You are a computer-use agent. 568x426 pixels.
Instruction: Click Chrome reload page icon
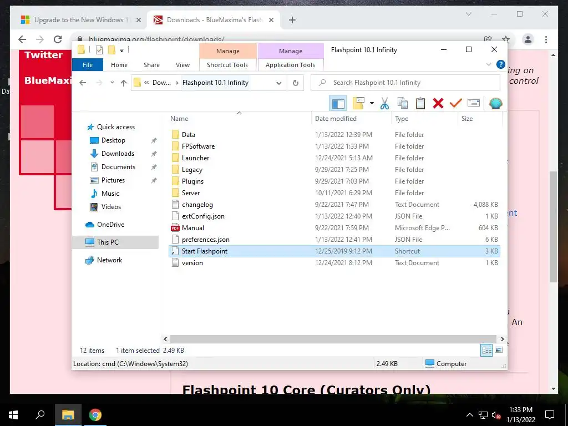(x=58, y=39)
